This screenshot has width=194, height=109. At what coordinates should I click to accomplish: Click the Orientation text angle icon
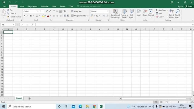click(65, 11)
